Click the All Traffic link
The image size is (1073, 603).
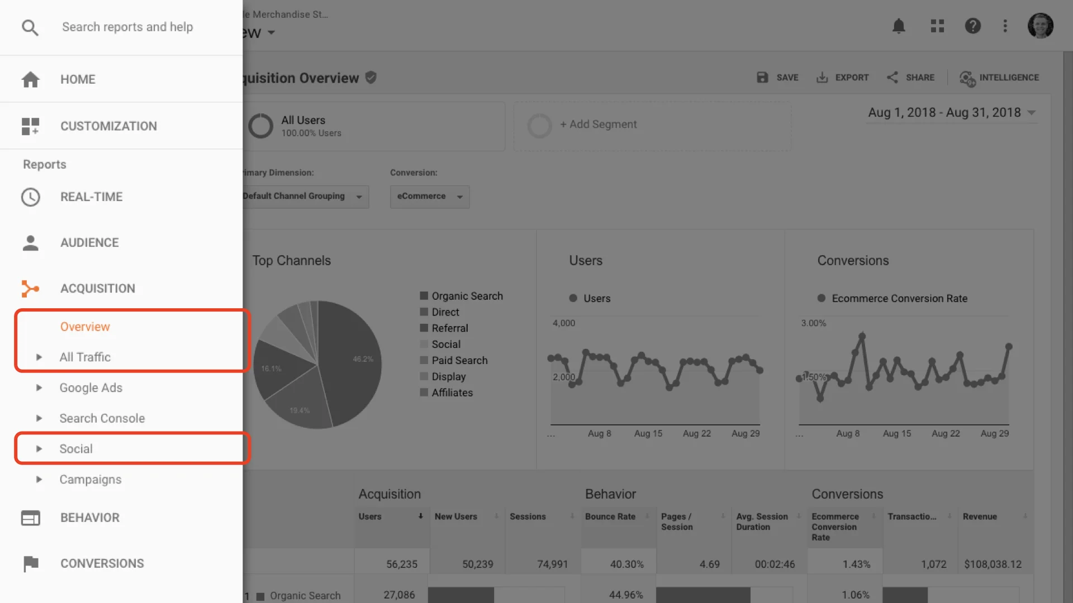point(85,357)
